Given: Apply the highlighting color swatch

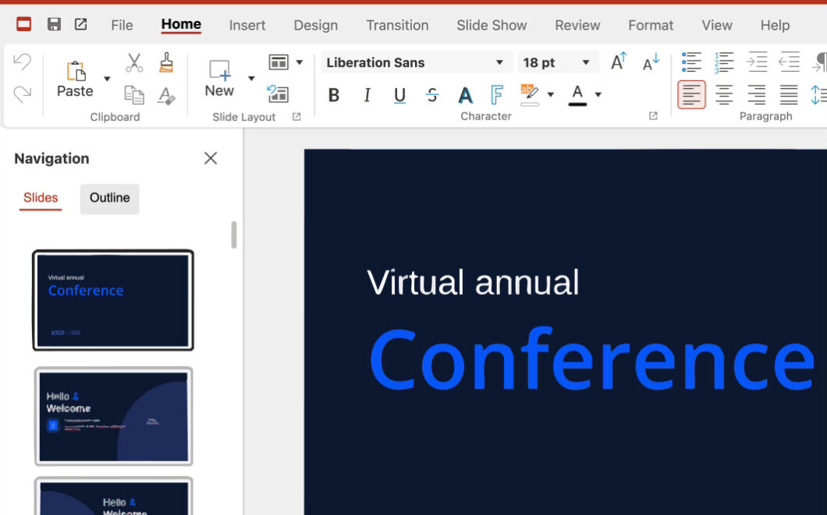Looking at the screenshot, I should [x=530, y=95].
